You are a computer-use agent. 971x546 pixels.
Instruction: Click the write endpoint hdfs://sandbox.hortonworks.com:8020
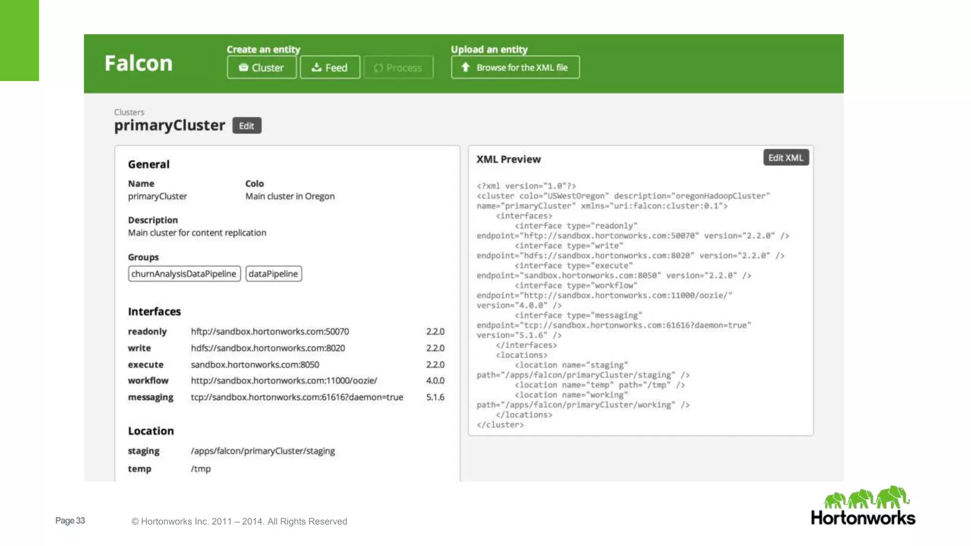click(x=268, y=348)
